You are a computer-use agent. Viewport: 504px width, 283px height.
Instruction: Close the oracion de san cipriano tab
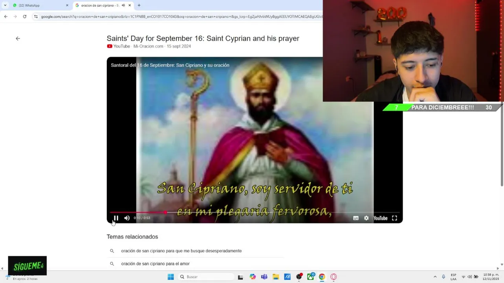point(130,6)
